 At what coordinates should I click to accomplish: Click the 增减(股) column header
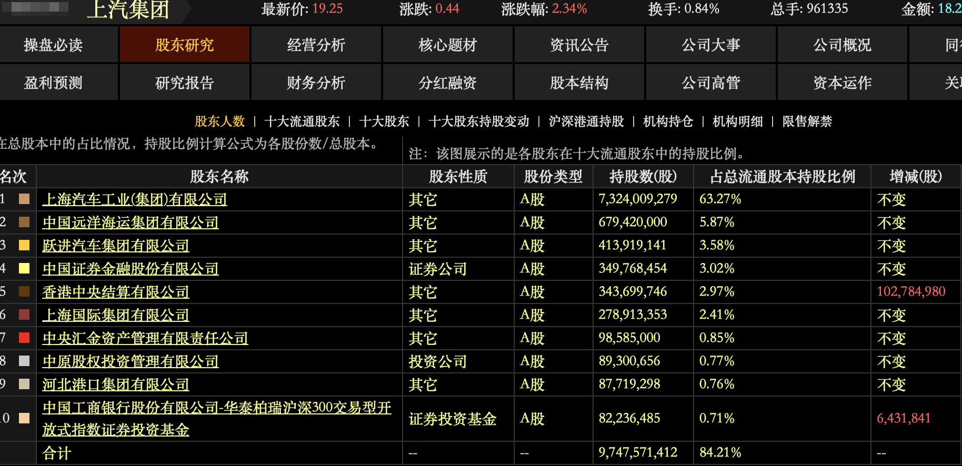pos(916,177)
